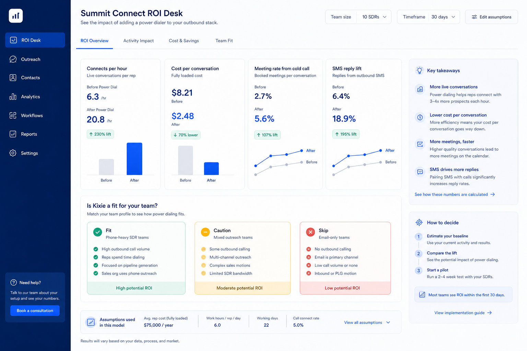The height and width of the screenshot is (351, 527).
Task: Click the Assumptions used chart icon
Action: [x=91, y=322]
